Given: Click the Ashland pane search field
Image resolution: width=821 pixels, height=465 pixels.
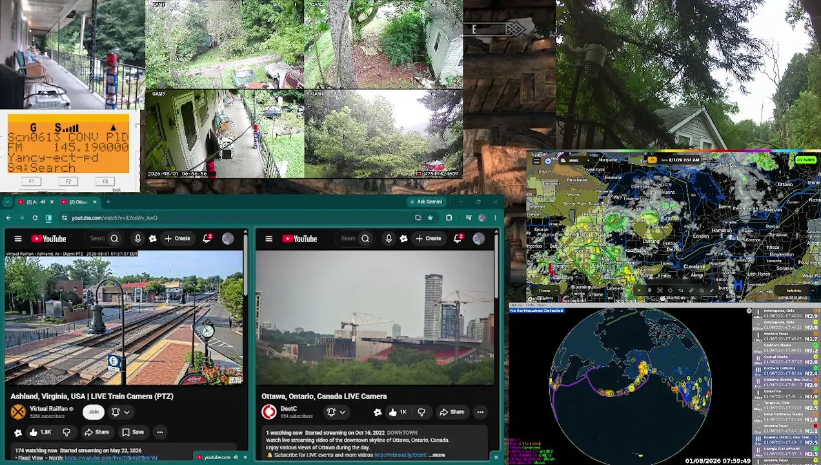Looking at the screenshot, I should point(97,239).
